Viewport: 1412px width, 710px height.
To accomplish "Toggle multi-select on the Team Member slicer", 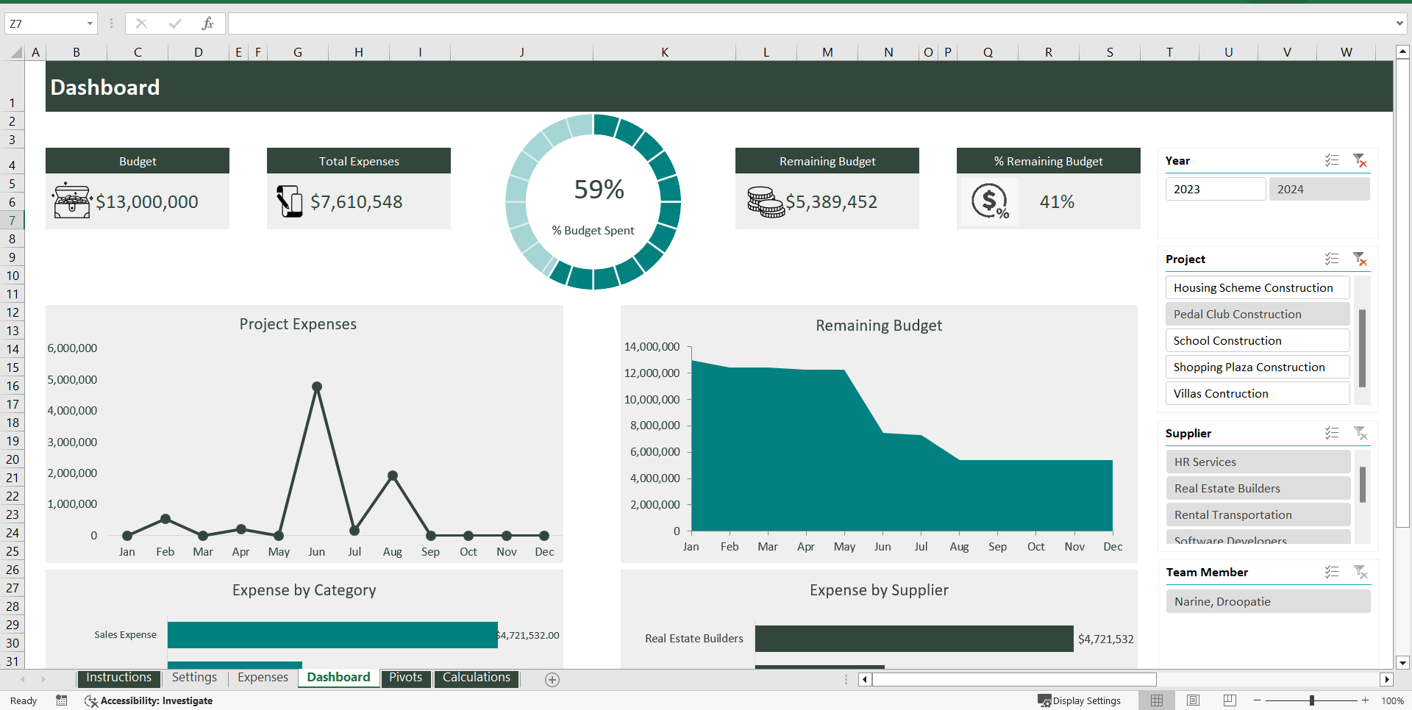I will click(1332, 572).
